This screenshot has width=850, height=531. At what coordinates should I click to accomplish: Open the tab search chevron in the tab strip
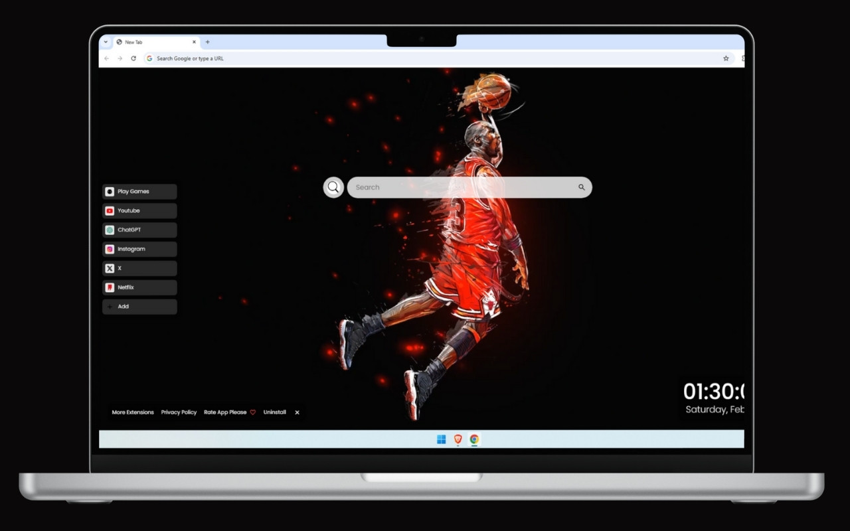[105, 42]
